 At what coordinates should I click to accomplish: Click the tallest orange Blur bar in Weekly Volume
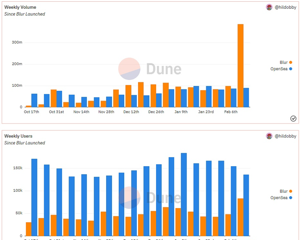pos(240,65)
